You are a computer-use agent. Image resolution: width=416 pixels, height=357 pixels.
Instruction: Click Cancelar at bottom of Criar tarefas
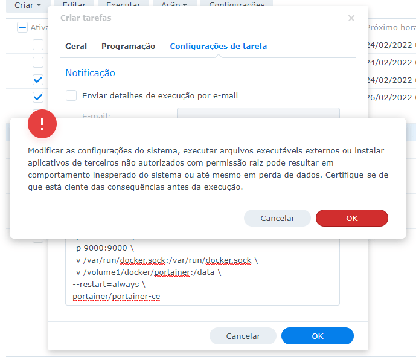coord(243,336)
